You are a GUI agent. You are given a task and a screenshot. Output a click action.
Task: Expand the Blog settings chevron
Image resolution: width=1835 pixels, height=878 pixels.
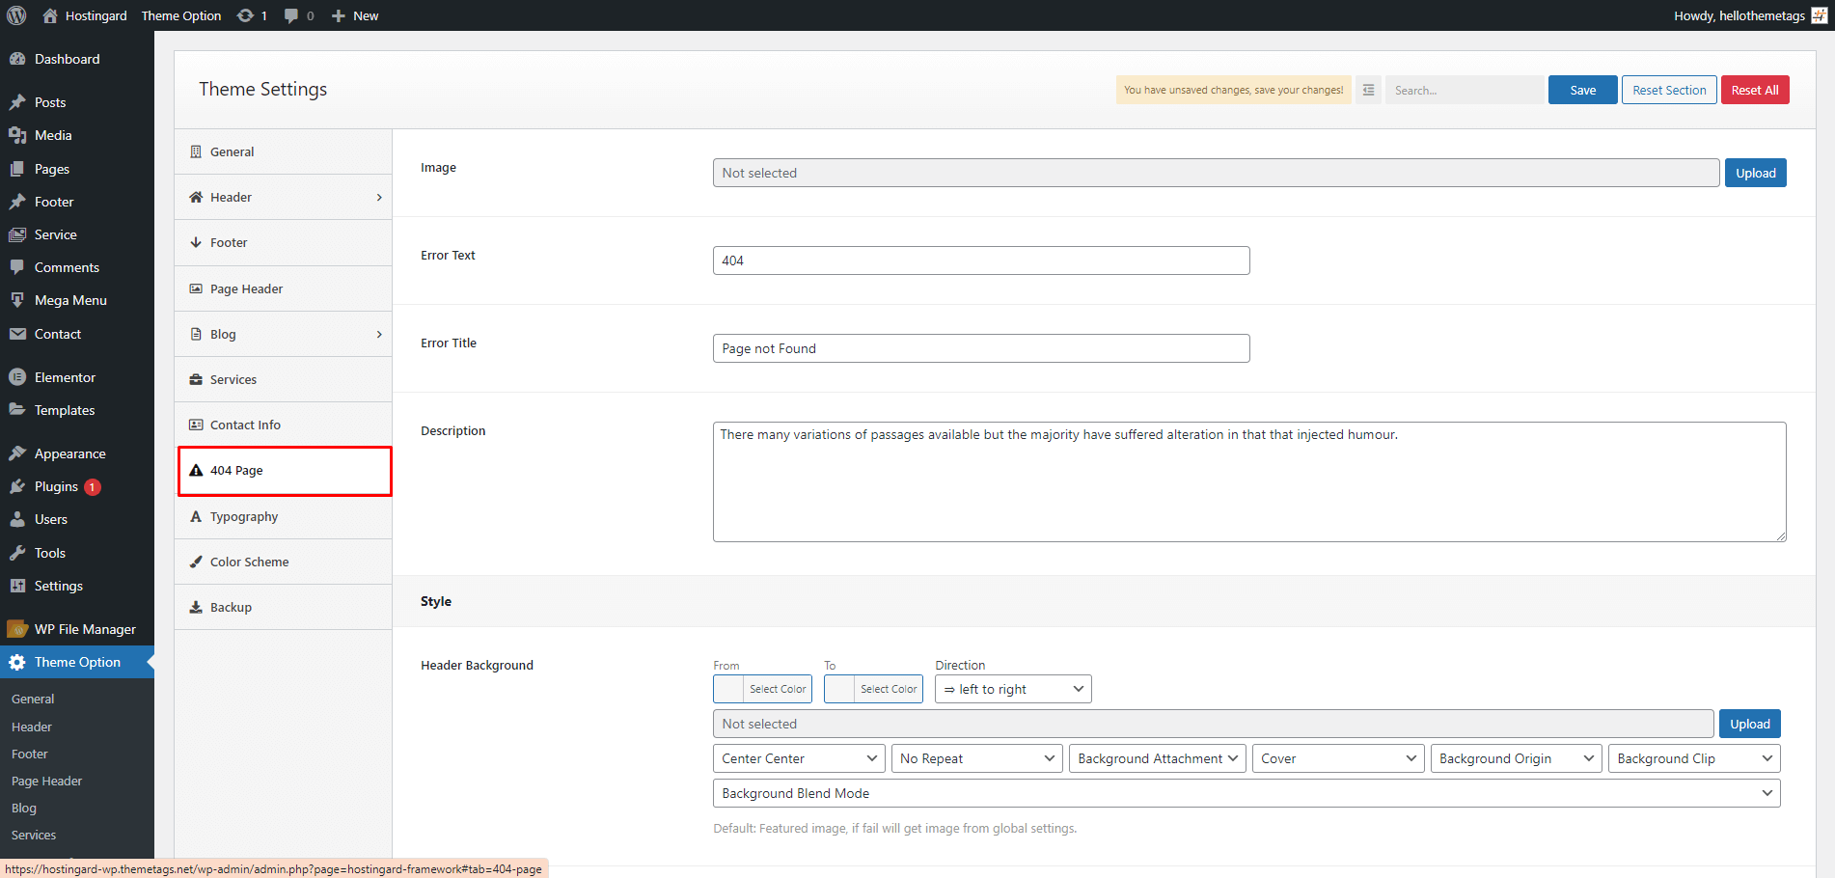(x=379, y=335)
